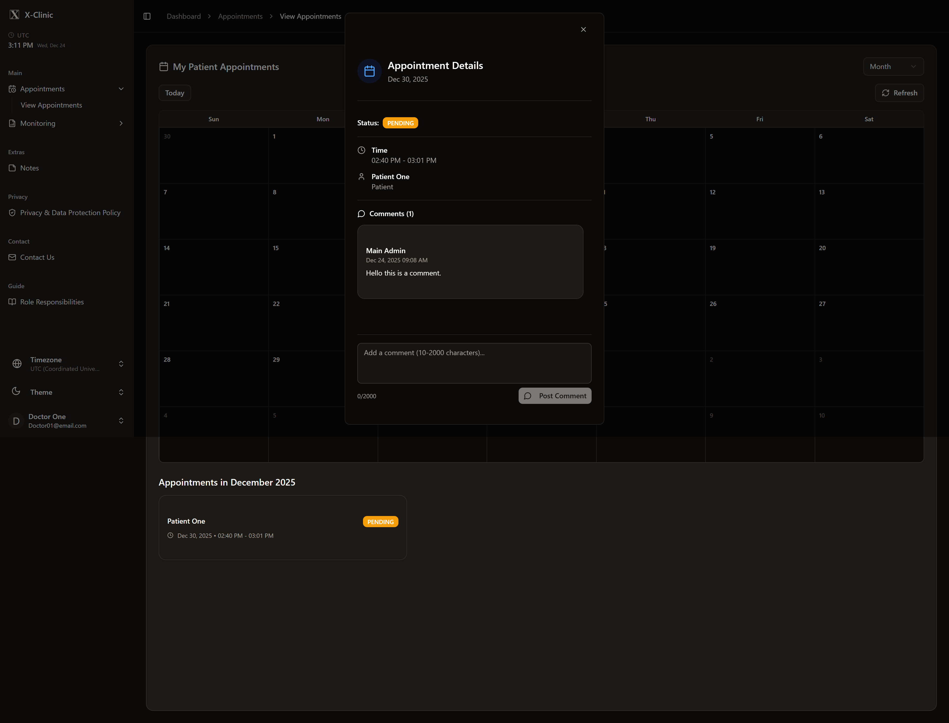Viewport: 949px width, 723px height.
Task: Click the Appointments sidebar icon
Action: [12, 89]
